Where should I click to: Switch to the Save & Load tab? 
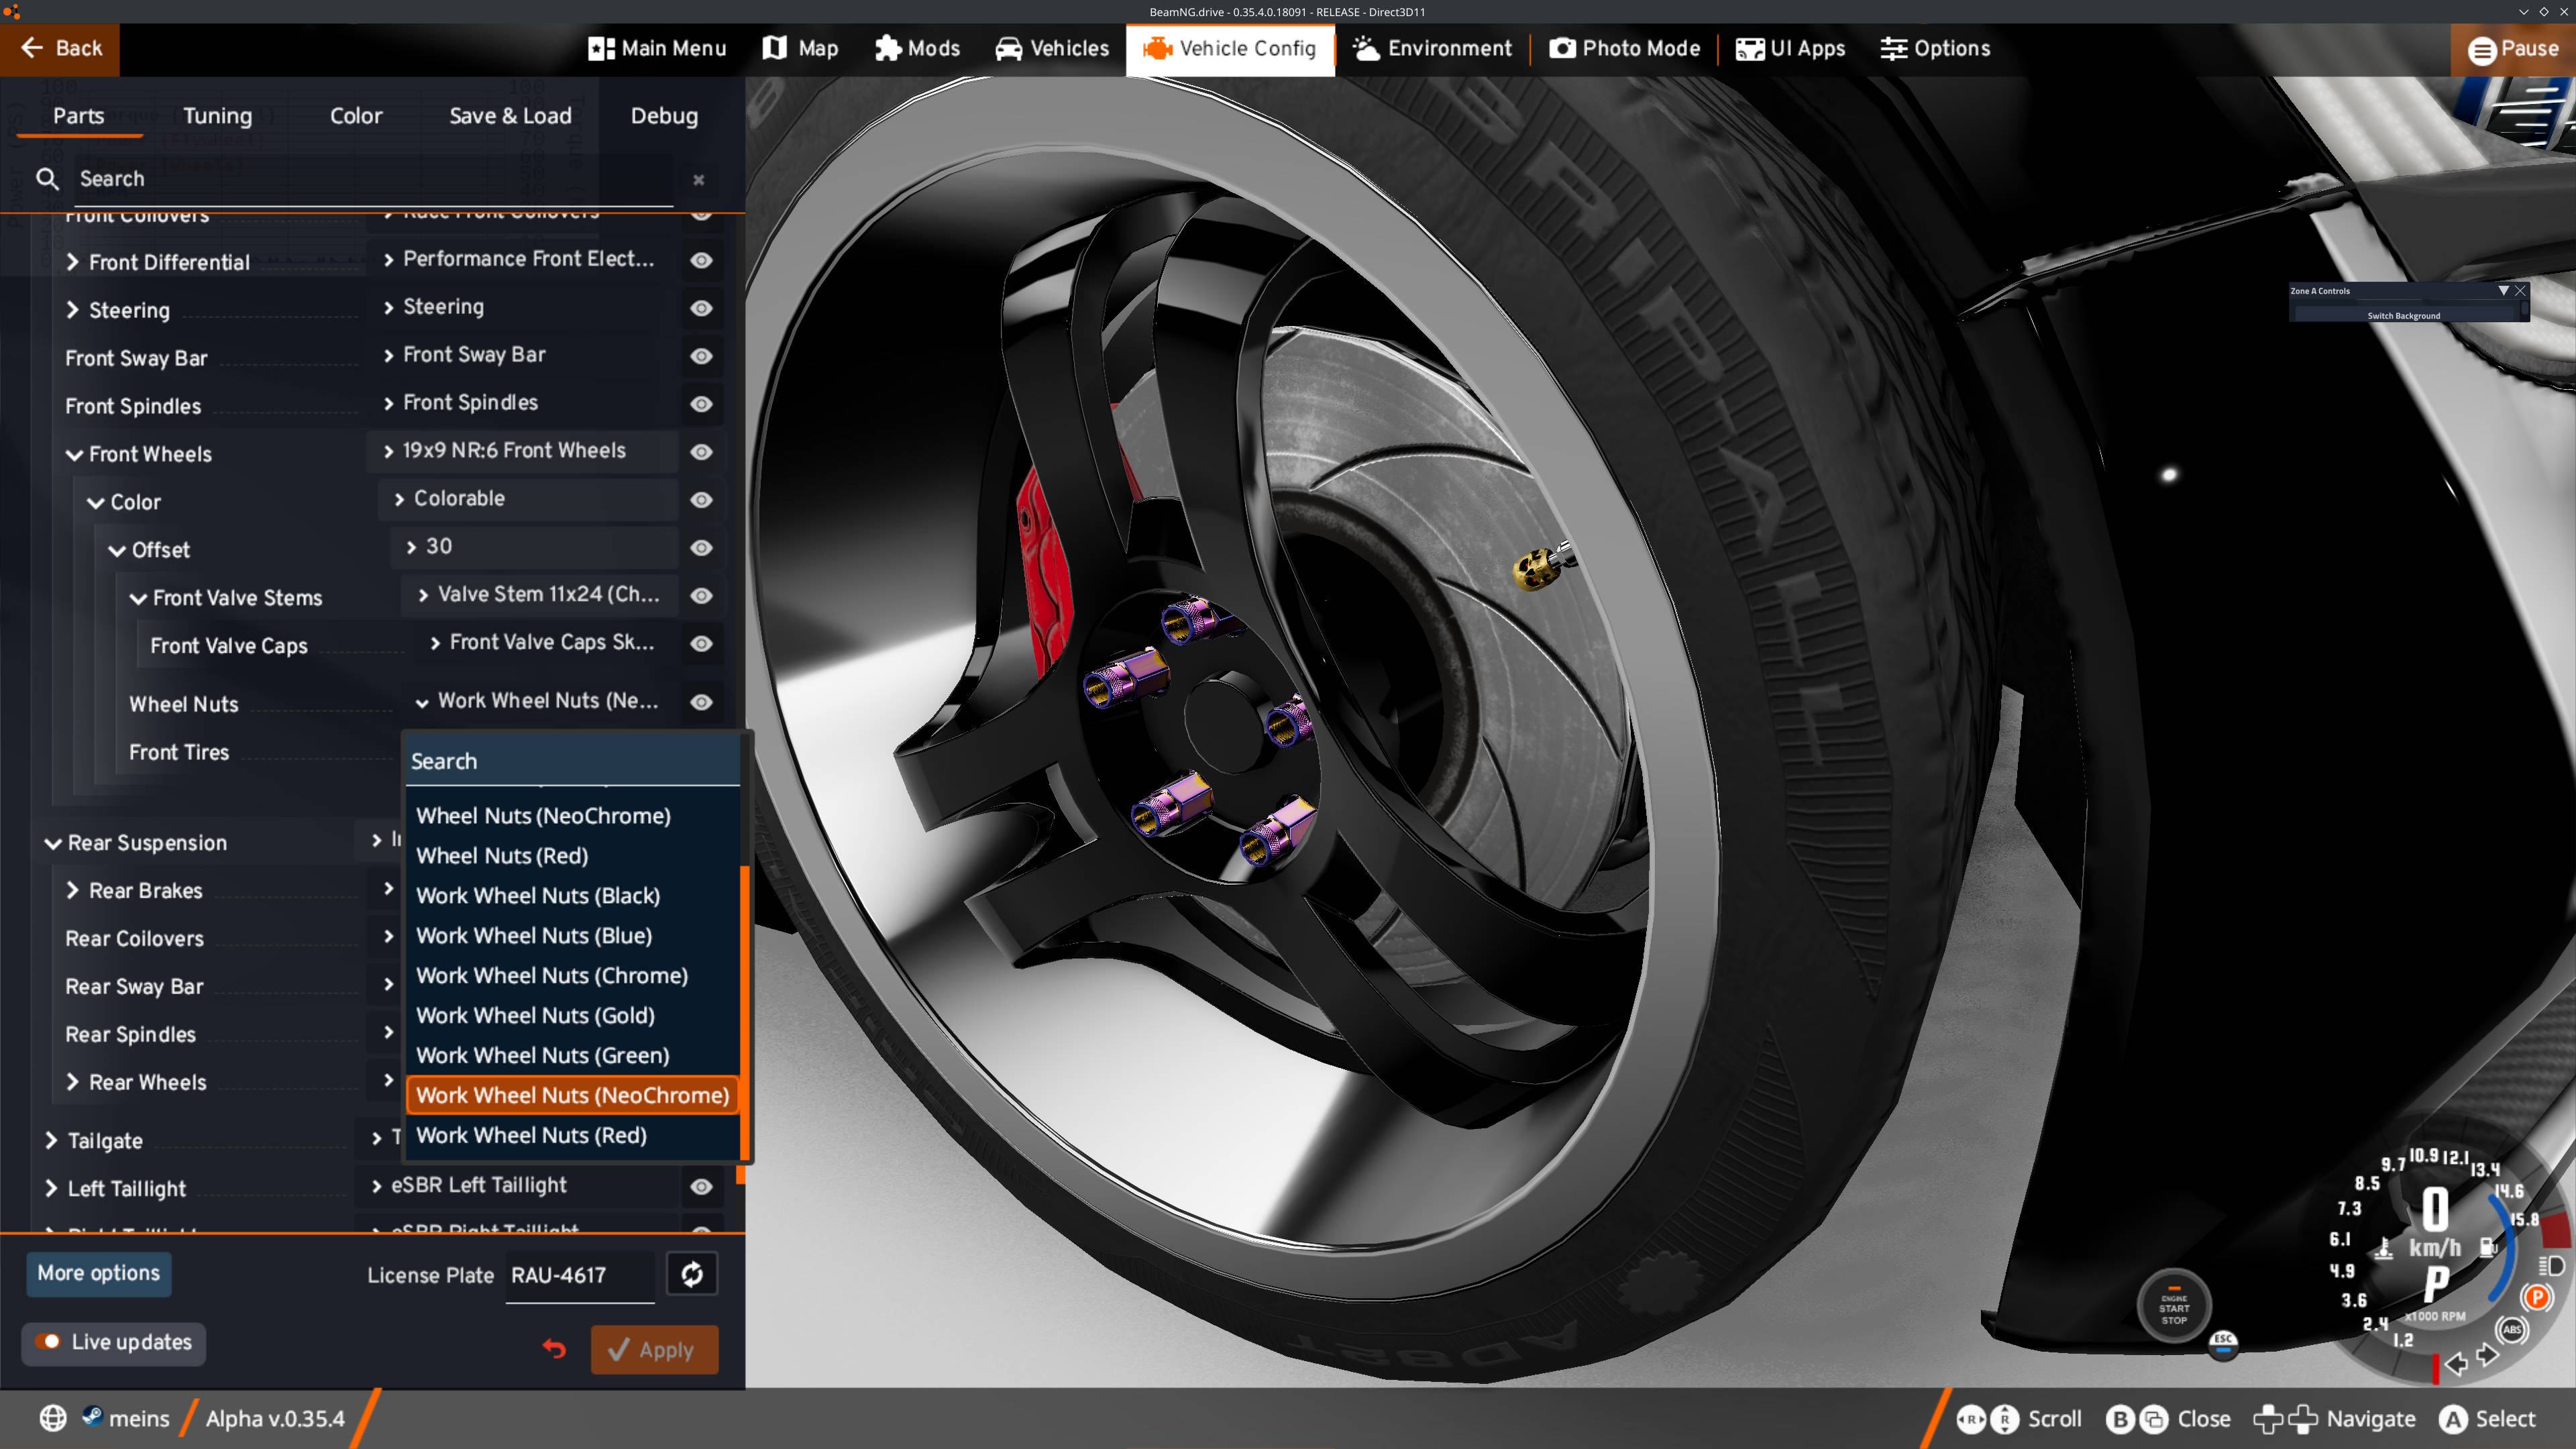[510, 115]
